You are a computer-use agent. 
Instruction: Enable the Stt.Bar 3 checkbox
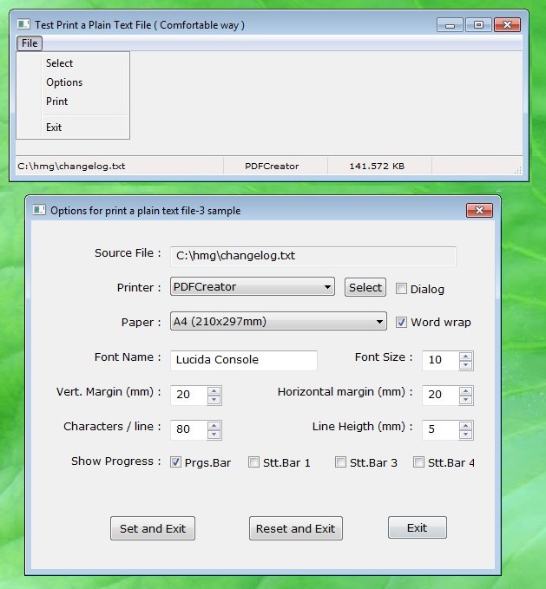click(340, 462)
